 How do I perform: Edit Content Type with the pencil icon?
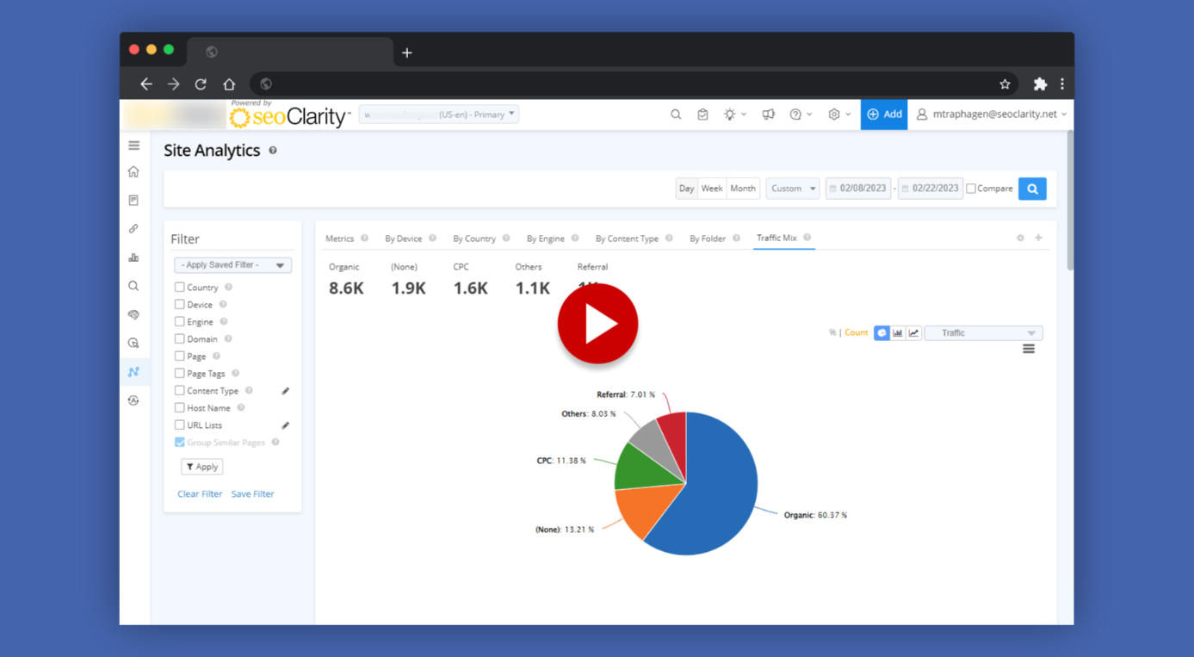(285, 391)
